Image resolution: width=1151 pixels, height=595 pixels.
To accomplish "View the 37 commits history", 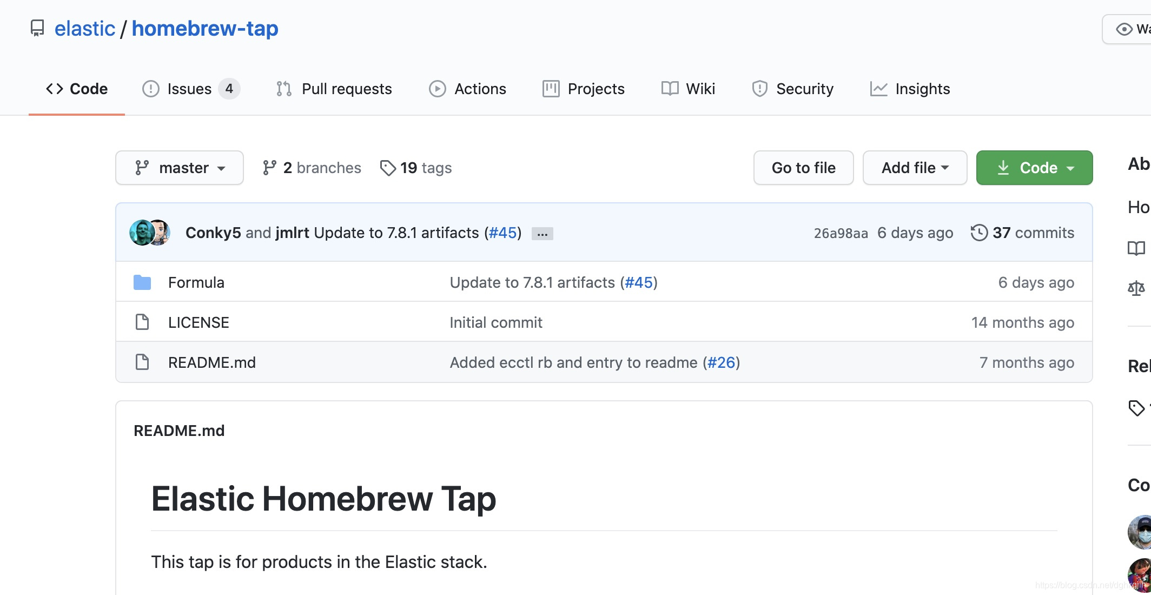I will 1022,233.
